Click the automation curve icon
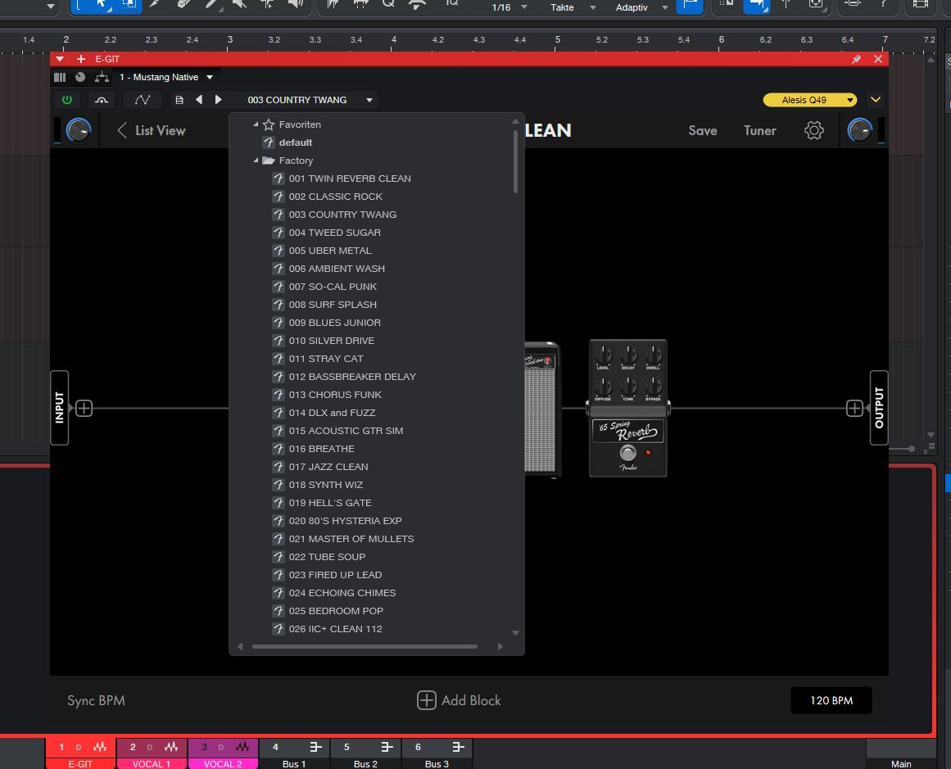Screen dimensions: 951x769 coord(142,100)
